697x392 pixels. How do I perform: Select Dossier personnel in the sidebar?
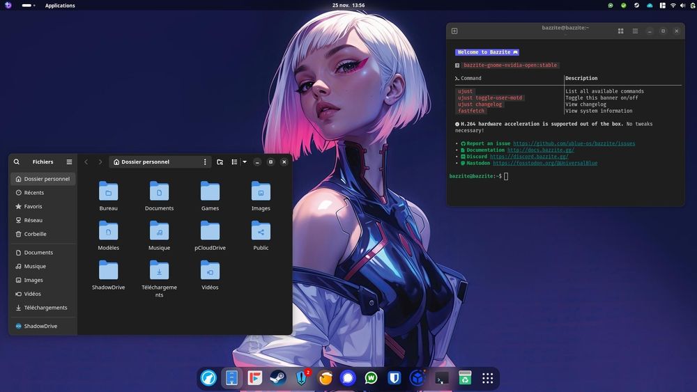pyautogui.click(x=43, y=179)
